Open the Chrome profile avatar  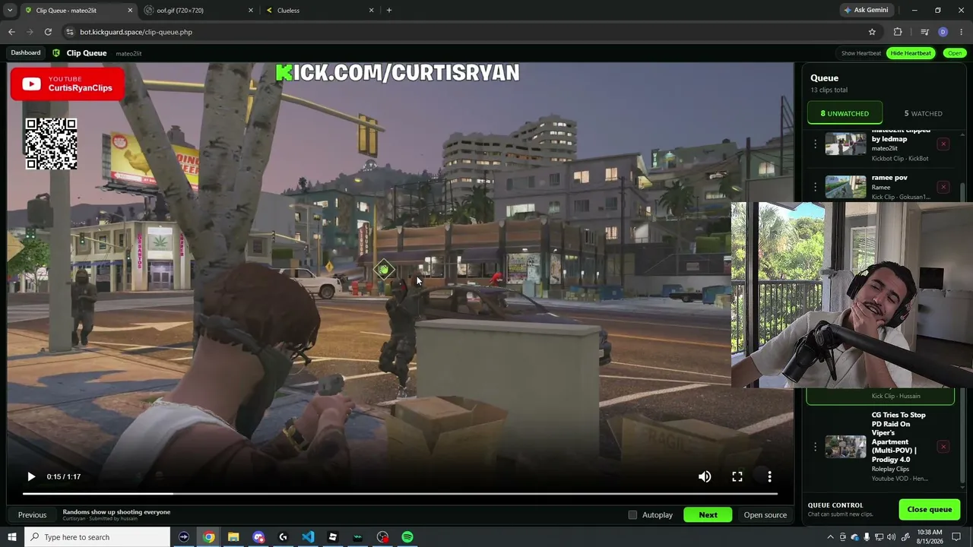coord(943,32)
